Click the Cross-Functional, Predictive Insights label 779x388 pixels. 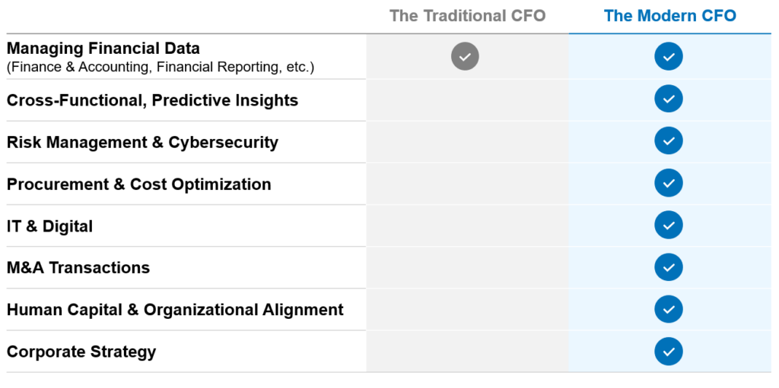[152, 100]
